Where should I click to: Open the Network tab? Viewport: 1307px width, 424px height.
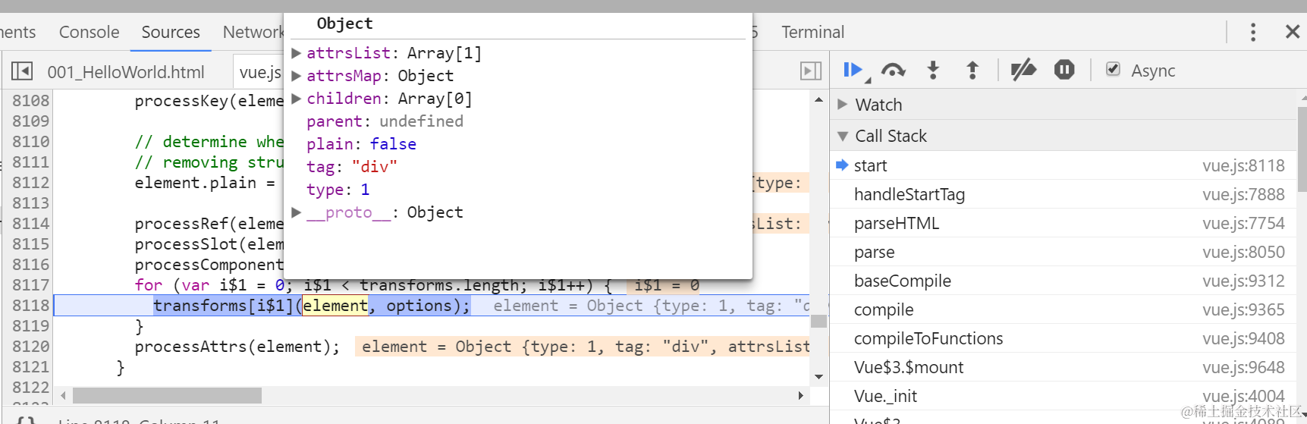coord(253,32)
